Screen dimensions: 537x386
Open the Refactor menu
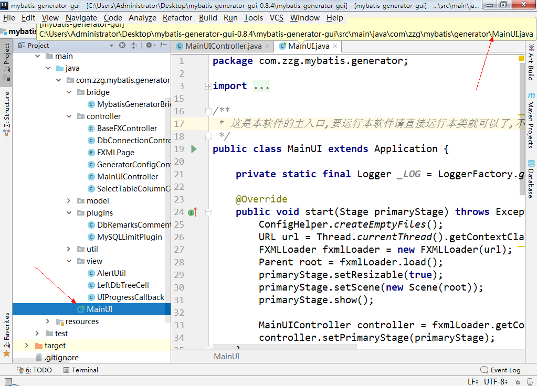(x=177, y=18)
